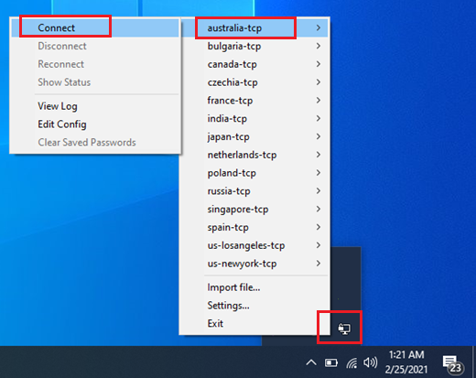Open the Action Center notifications icon
This screenshot has width=476, height=378.
(452, 363)
